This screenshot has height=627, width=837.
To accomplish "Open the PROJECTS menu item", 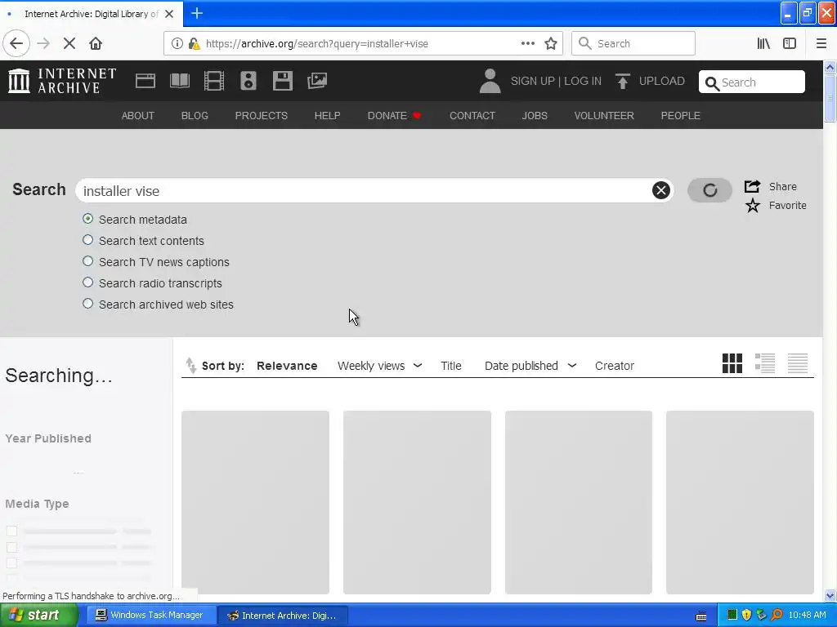I will click(x=262, y=116).
